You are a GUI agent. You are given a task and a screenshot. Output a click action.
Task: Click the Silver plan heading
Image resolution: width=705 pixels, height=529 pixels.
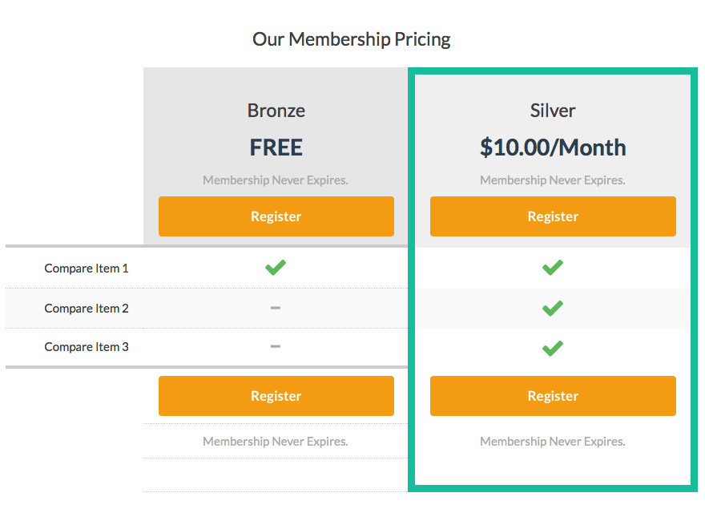point(553,111)
